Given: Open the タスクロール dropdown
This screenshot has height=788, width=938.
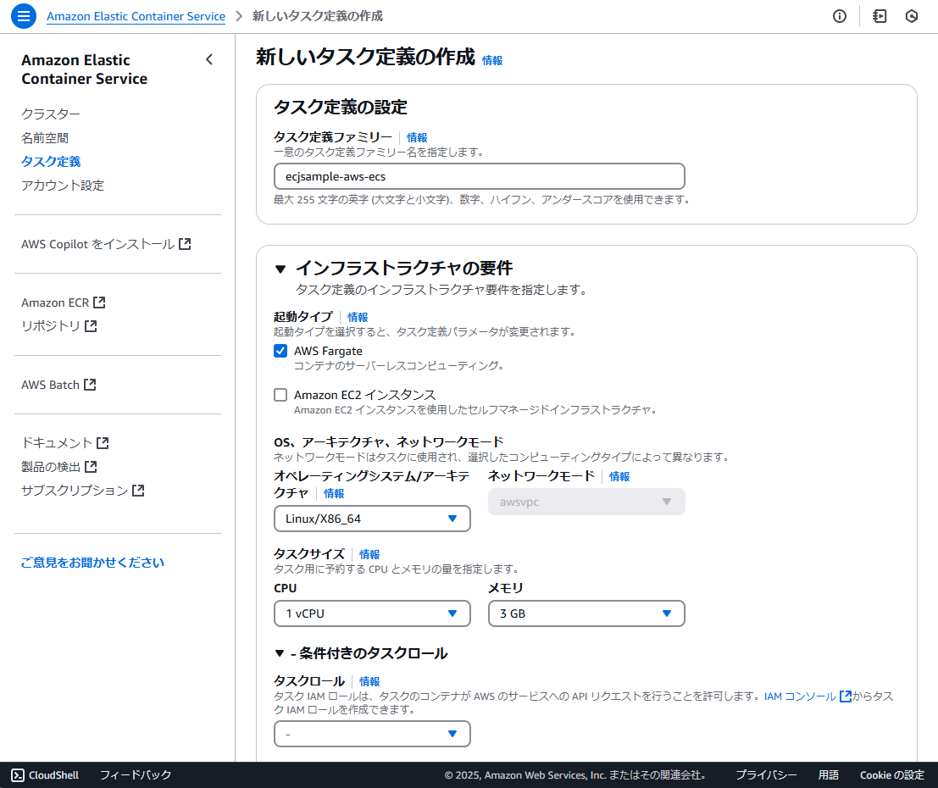Looking at the screenshot, I should click(x=372, y=734).
